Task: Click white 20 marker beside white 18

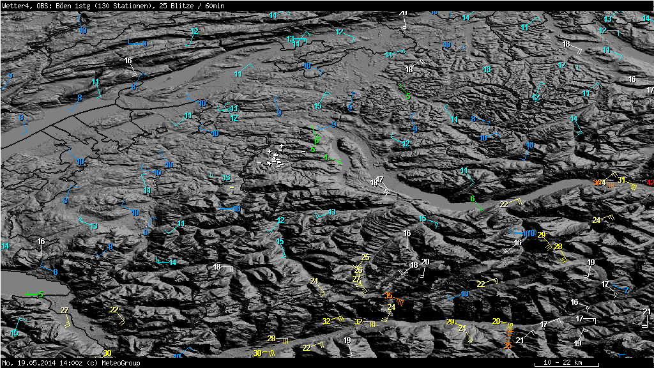Action: pyautogui.click(x=425, y=262)
